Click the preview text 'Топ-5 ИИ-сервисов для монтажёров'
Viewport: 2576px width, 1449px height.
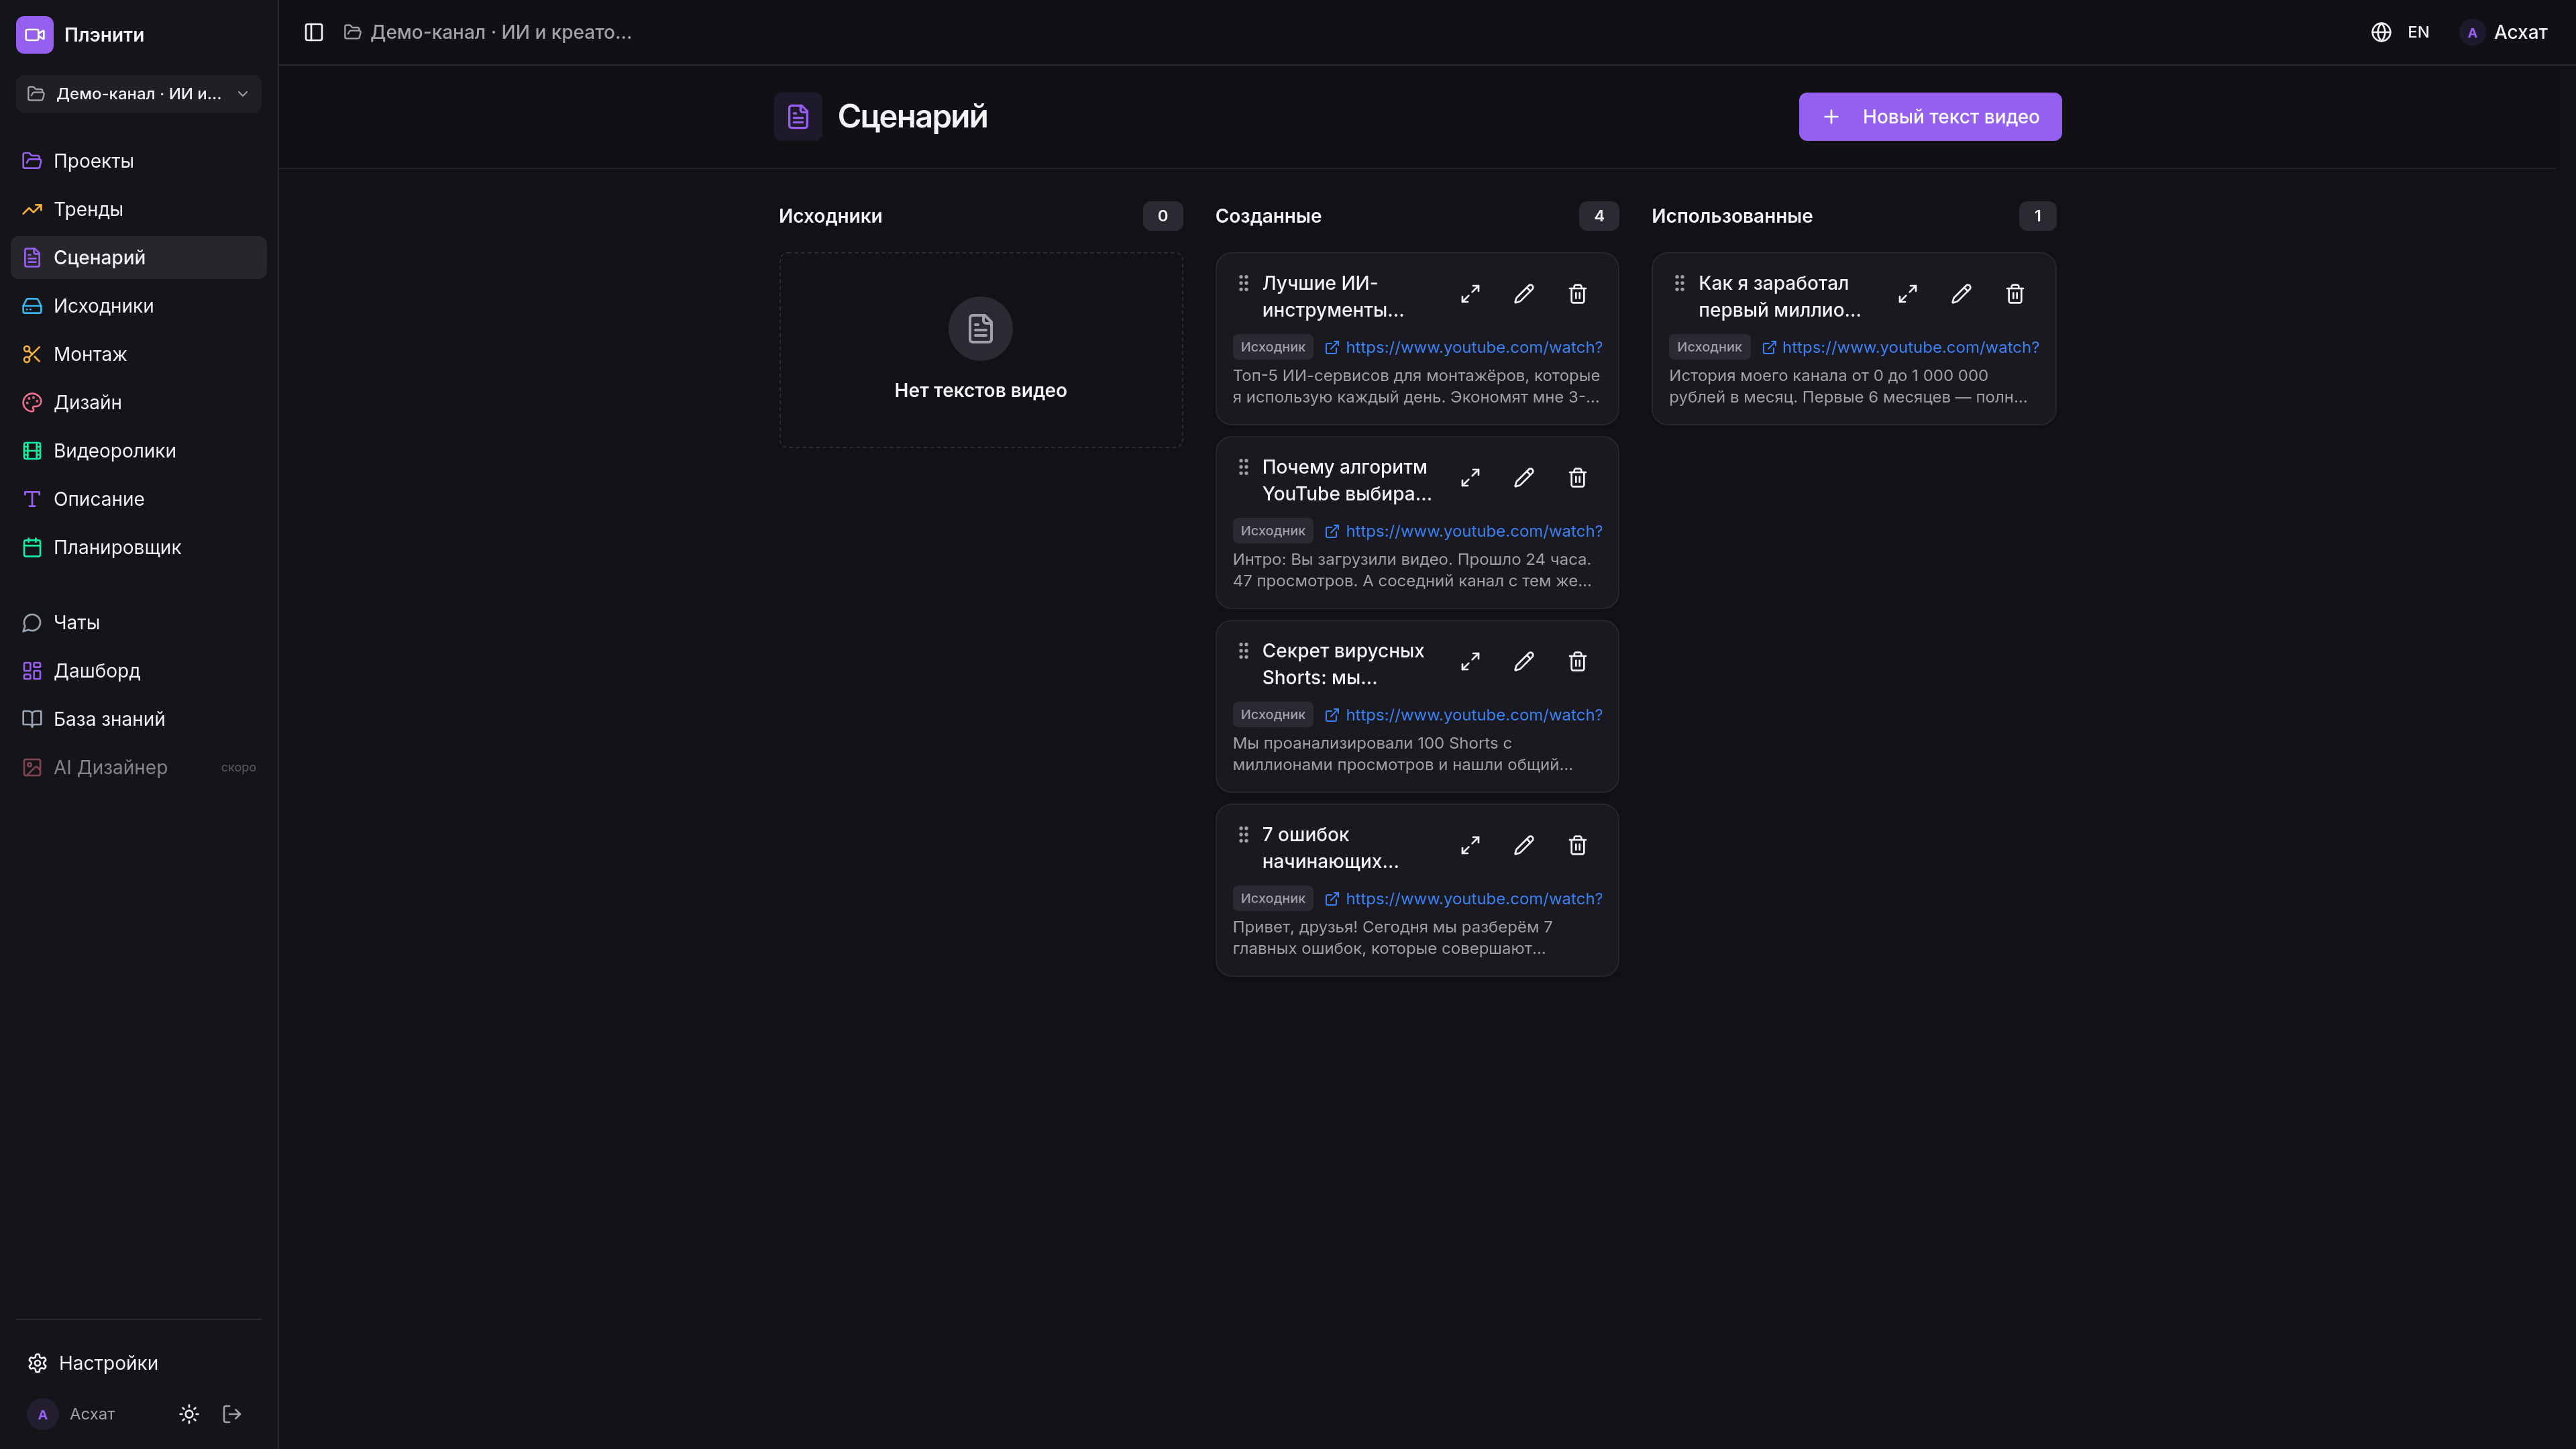1416,386
